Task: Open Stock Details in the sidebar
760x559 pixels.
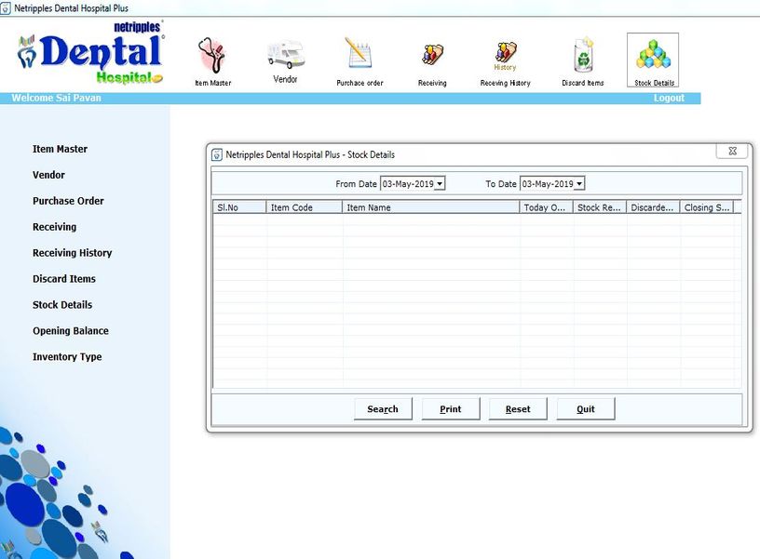Action: (x=62, y=305)
